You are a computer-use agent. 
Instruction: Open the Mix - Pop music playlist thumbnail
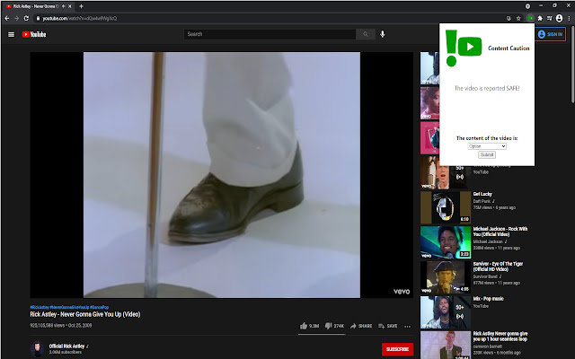(x=444, y=310)
